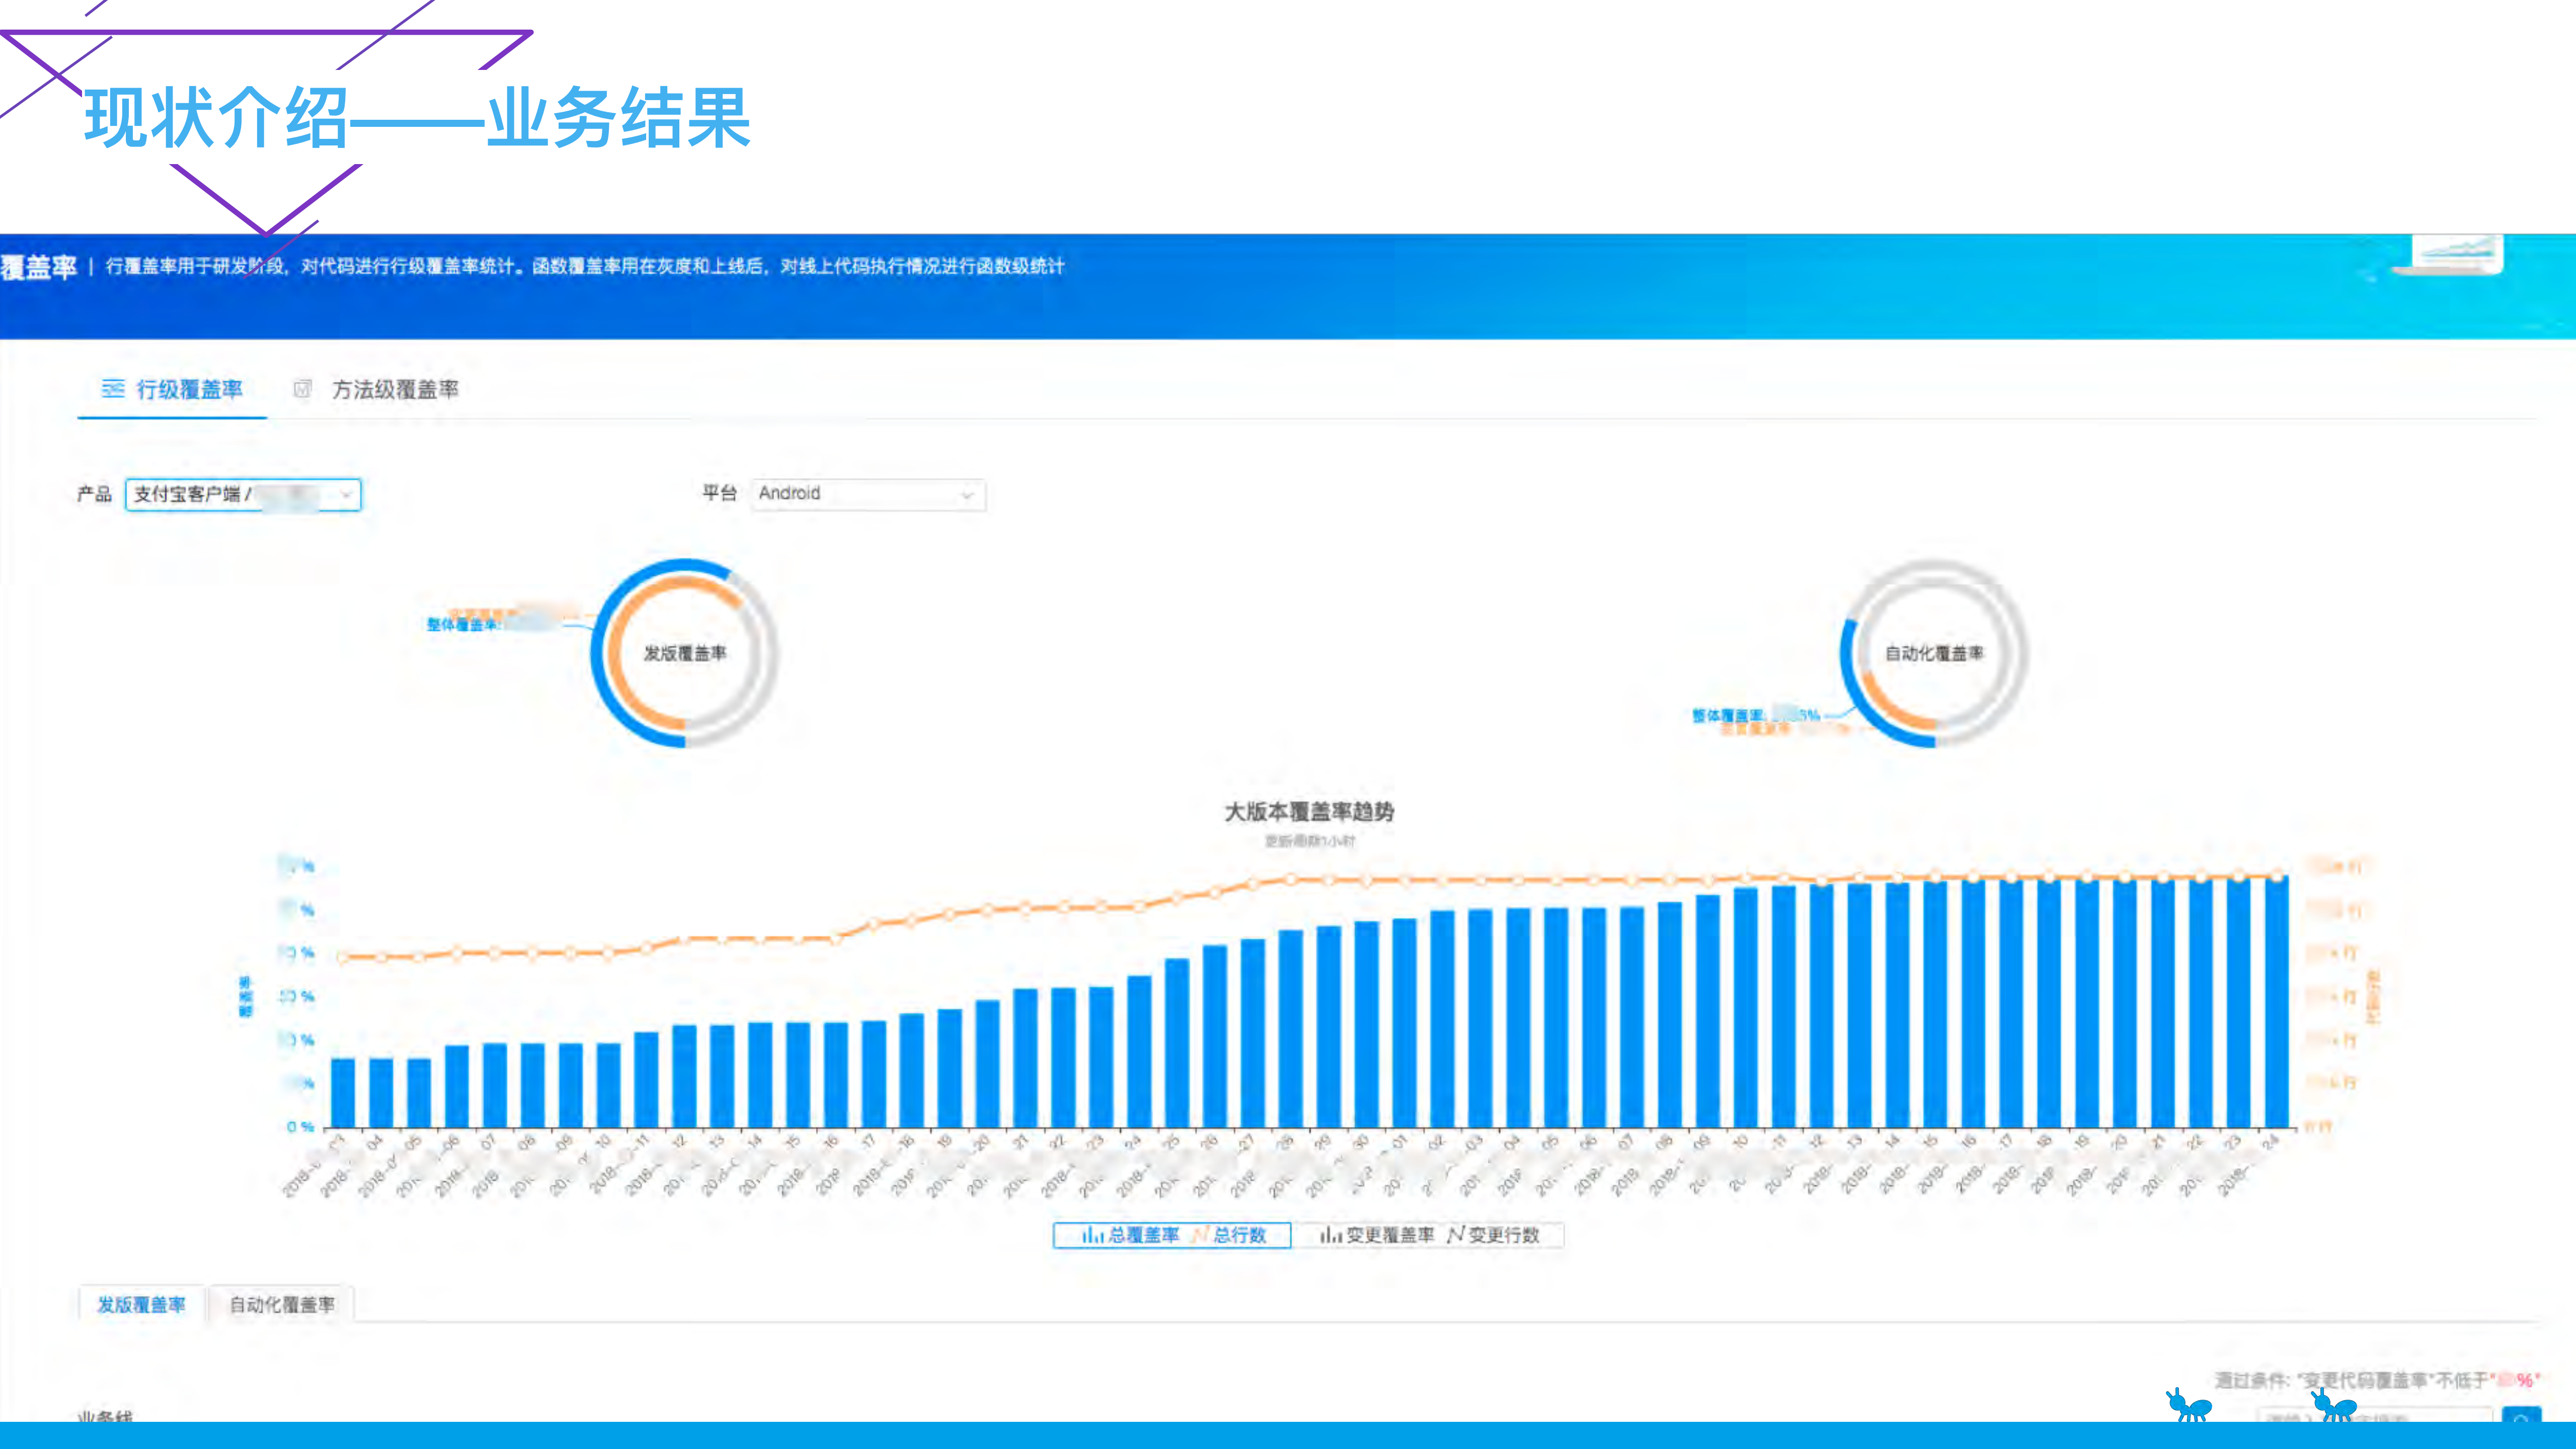2576x1449 pixels.
Task: Click the bar chart icon beside 变更覆盖率
Action: (x=1332, y=1235)
